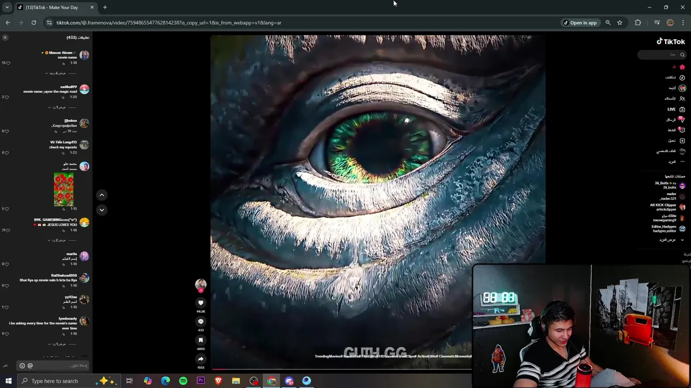The height and width of the screenshot is (388, 691).
Task: Open a new browser tab
Action: coord(105,8)
